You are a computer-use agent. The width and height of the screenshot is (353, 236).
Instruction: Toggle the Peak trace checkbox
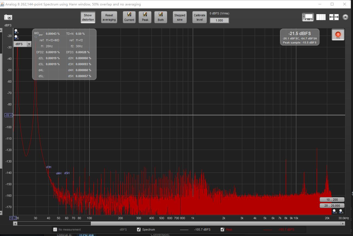[222, 229]
